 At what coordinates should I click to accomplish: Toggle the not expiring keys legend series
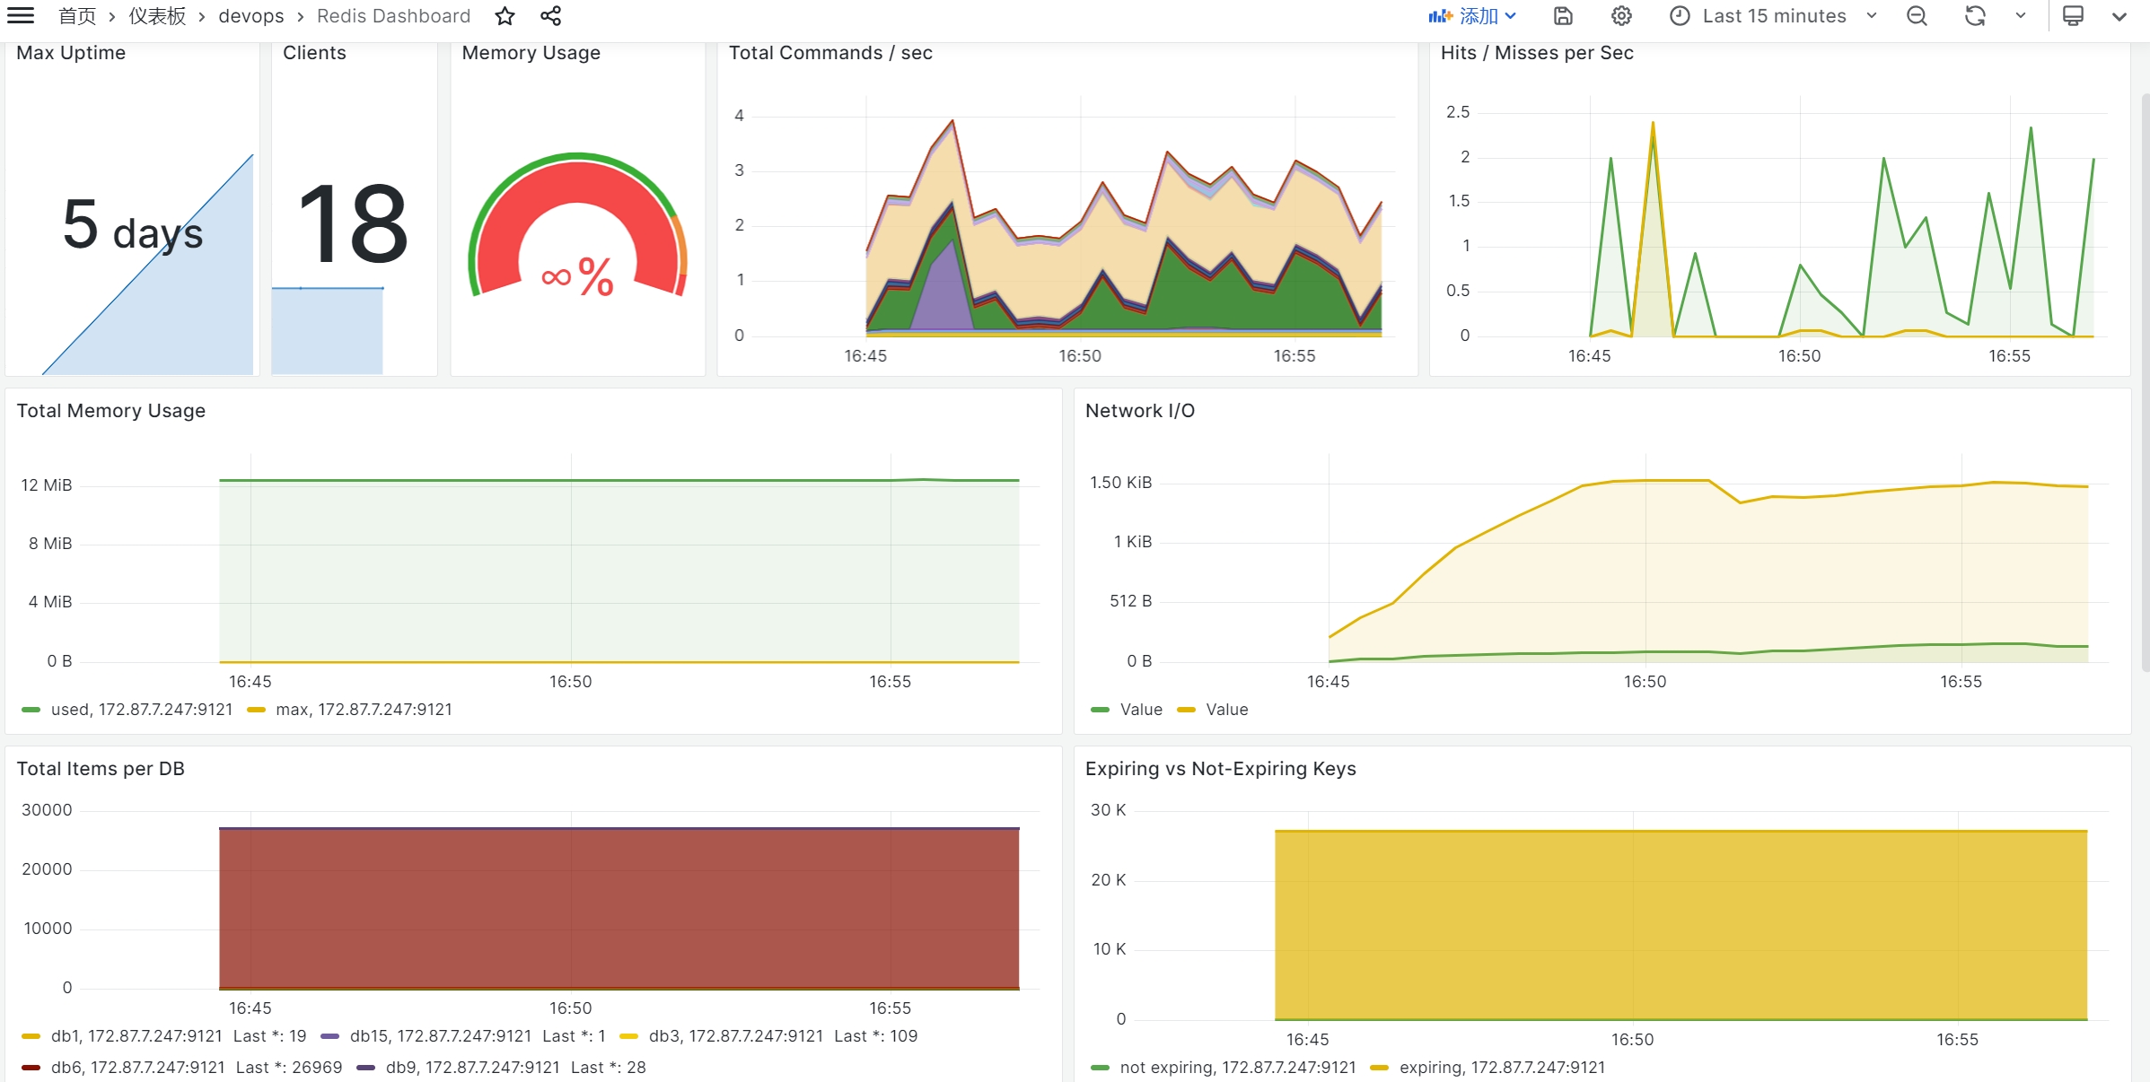tap(1238, 1068)
